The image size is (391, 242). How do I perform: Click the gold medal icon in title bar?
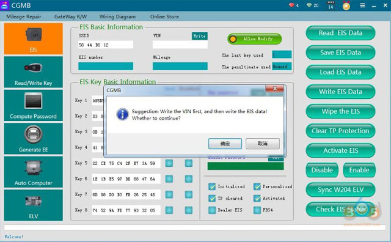(x=346, y=5)
